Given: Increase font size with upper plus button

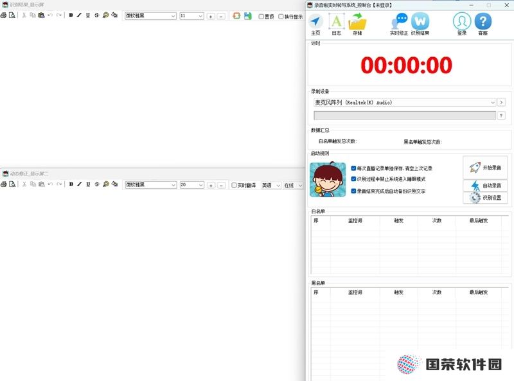Looking at the screenshot, I should [211, 16].
